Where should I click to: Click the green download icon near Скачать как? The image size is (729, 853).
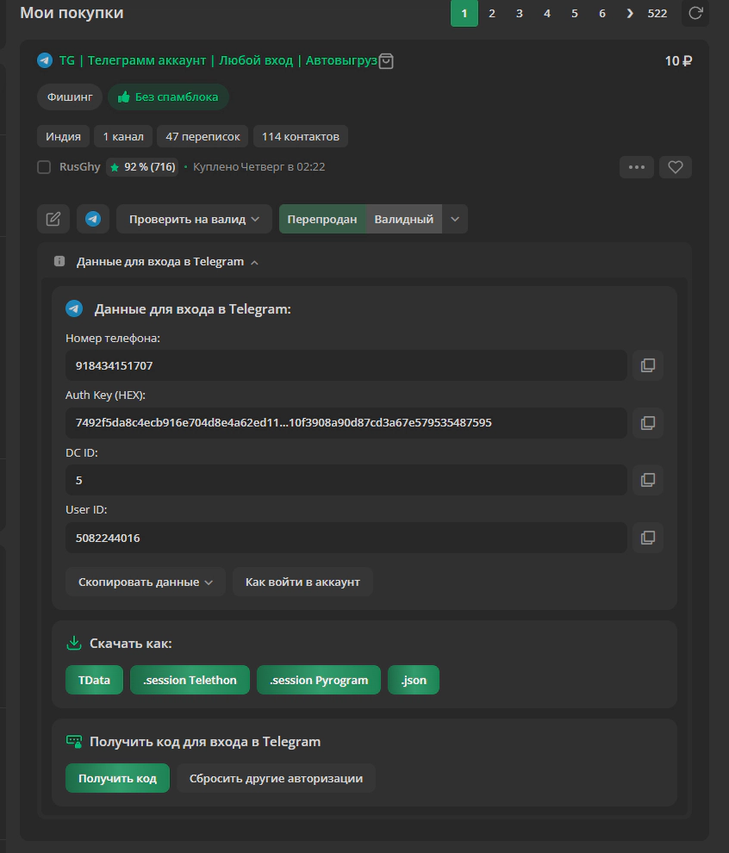click(x=74, y=643)
